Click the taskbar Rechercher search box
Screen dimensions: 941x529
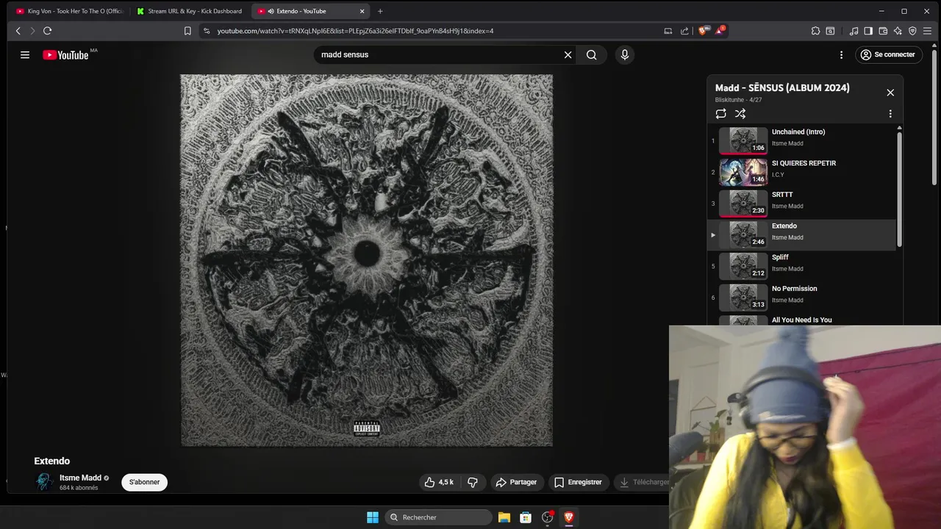439,517
